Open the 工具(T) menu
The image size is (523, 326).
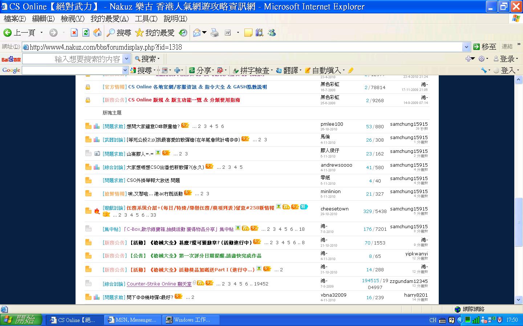click(146, 18)
